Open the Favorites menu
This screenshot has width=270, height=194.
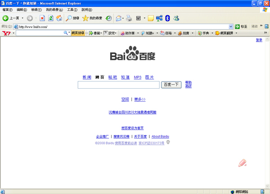point(54,10)
